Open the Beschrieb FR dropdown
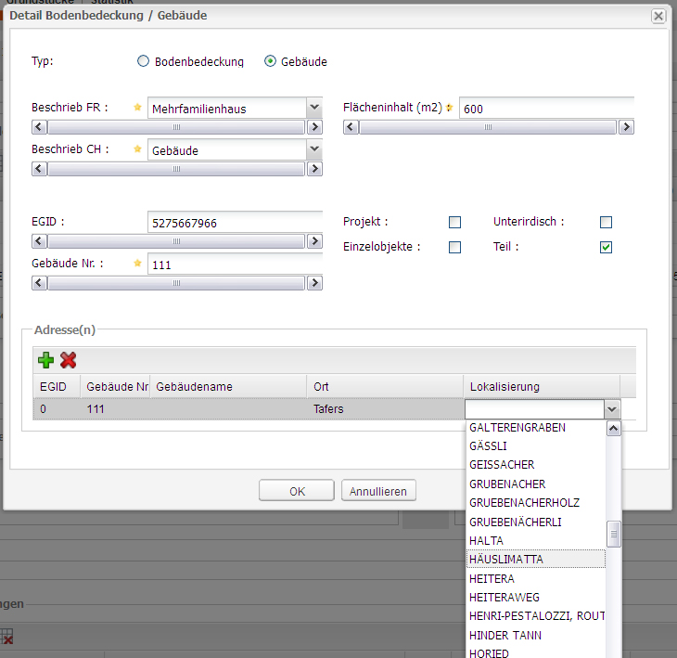 314,108
